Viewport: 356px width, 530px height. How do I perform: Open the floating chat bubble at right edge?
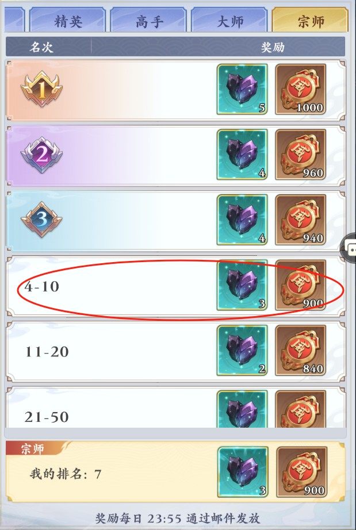tap(349, 249)
